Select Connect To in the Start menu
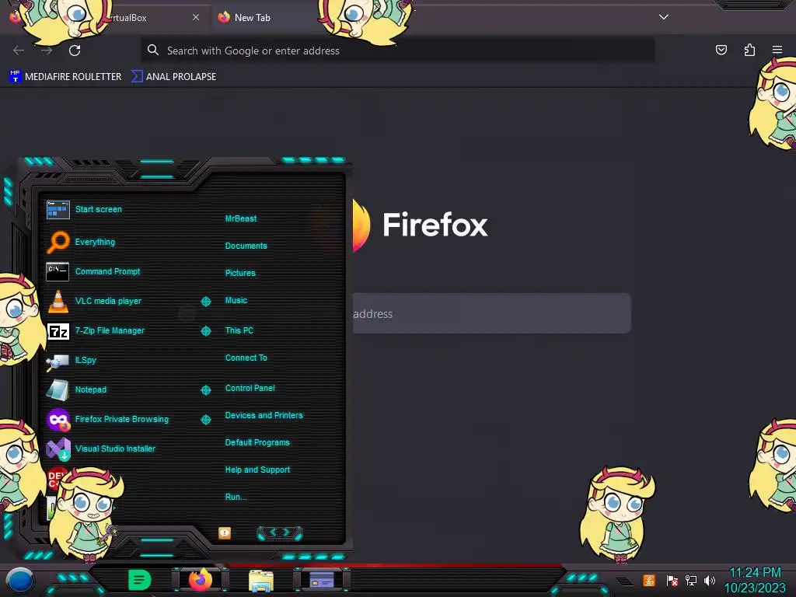This screenshot has width=796, height=597. pyautogui.click(x=246, y=358)
